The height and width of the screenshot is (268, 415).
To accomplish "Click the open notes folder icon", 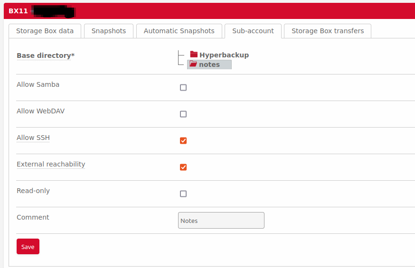I will coord(193,64).
